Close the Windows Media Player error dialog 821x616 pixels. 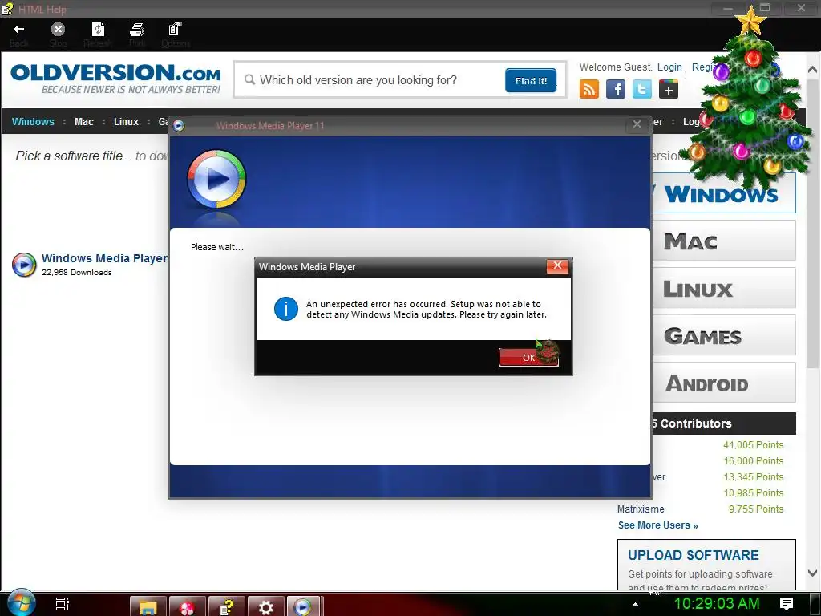[x=558, y=266]
